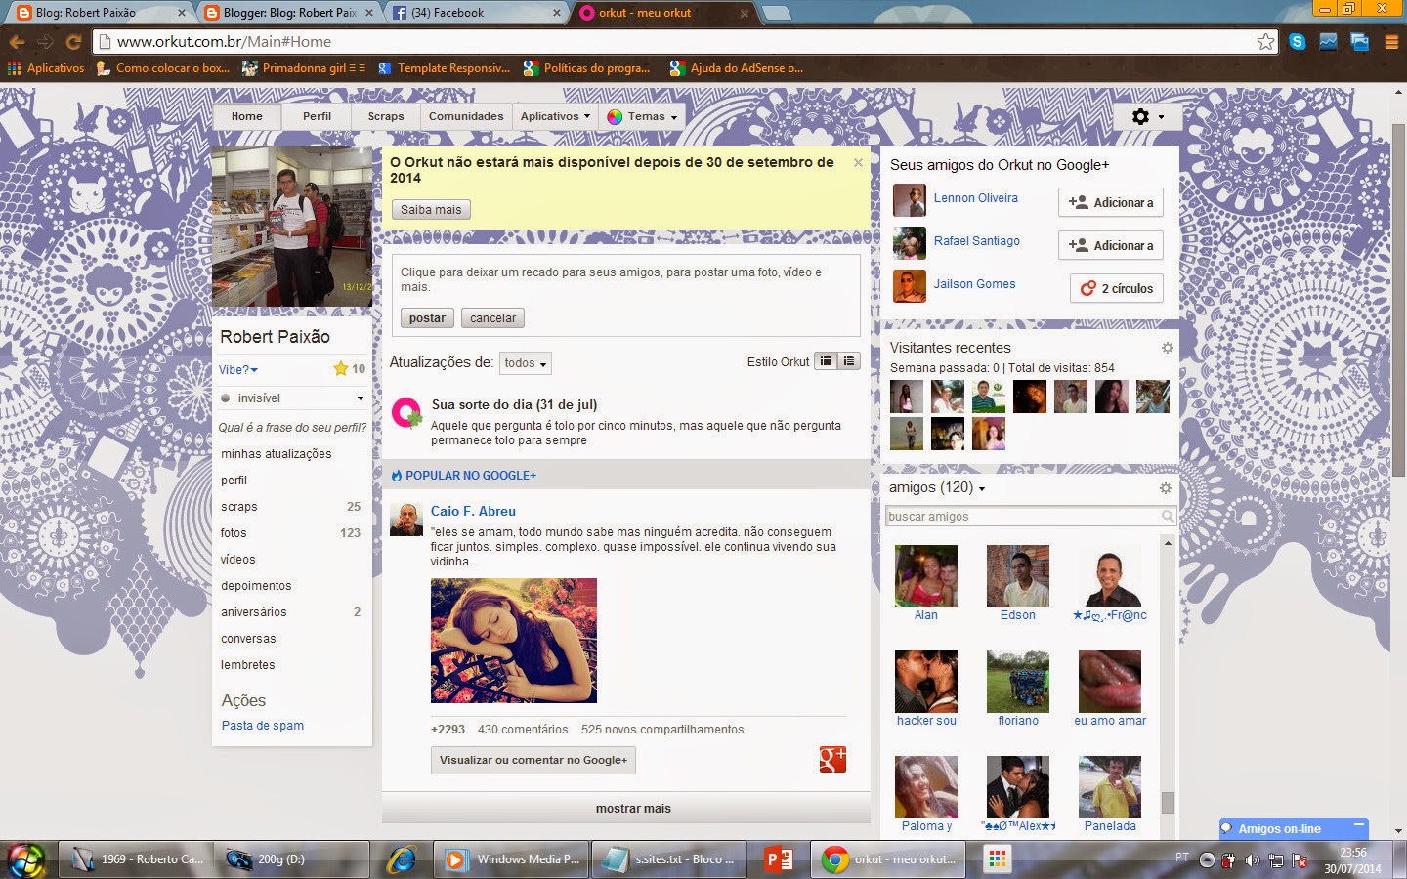This screenshot has width=1407, height=879.
Task: Open the Perfil tab
Action: 317,116
